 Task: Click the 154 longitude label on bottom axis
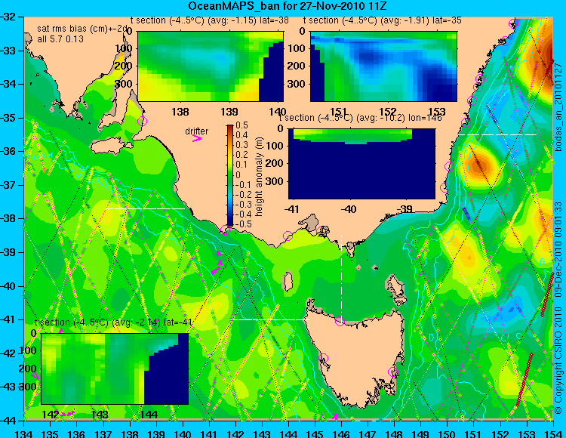pos(553,433)
